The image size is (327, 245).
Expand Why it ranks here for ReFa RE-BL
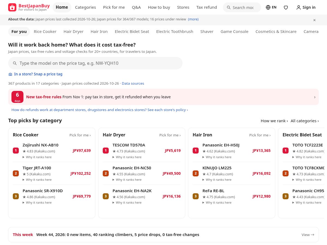[x=217, y=203]
